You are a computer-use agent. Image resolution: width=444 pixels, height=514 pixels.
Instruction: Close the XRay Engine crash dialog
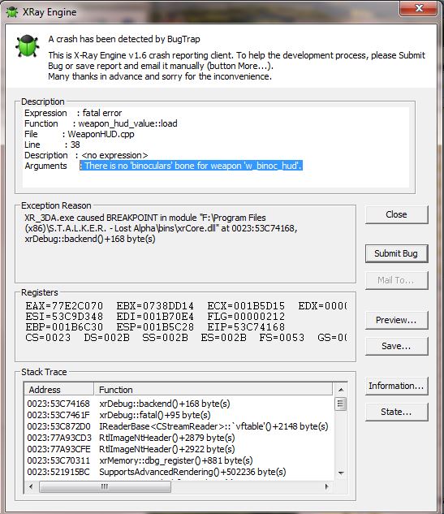pos(419,8)
